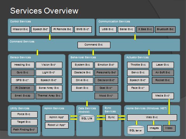Click the Services Overview title
Image resolution: width=186 pixels, height=139 pixels.
[x=44, y=11]
